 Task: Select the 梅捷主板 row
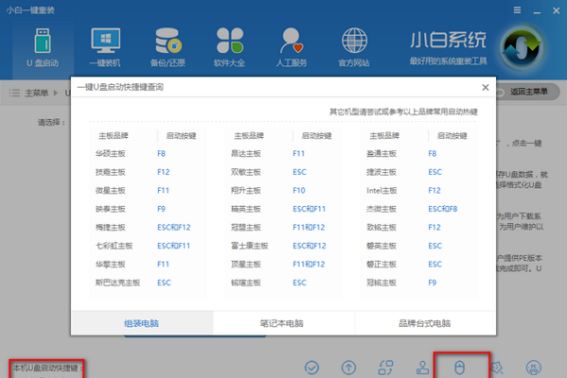pos(148,227)
